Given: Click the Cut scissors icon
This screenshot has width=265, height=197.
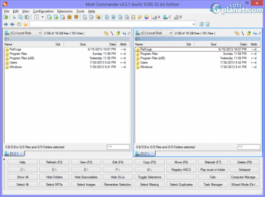Looking at the screenshot, I should point(14,17).
